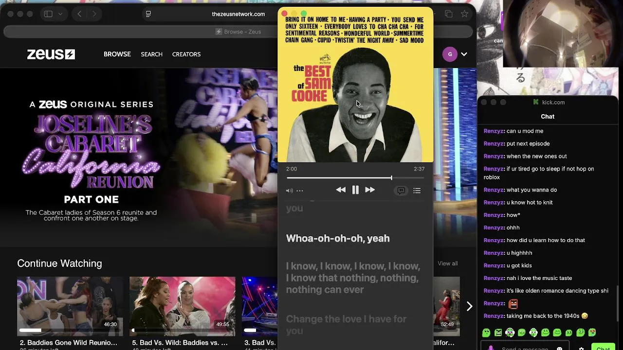This screenshot has height=350, width=623.
Task: Open the Baddies Gone Wild Reunion thumbnail
Action: (70, 306)
